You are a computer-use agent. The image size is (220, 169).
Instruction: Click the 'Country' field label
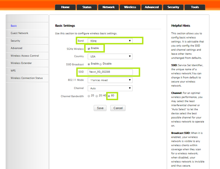point(79,56)
